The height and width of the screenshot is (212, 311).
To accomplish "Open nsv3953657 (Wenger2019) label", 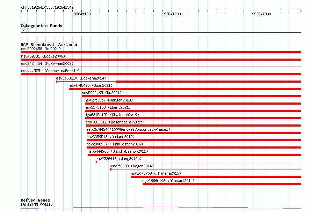I will pyautogui.click(x=109, y=100).
